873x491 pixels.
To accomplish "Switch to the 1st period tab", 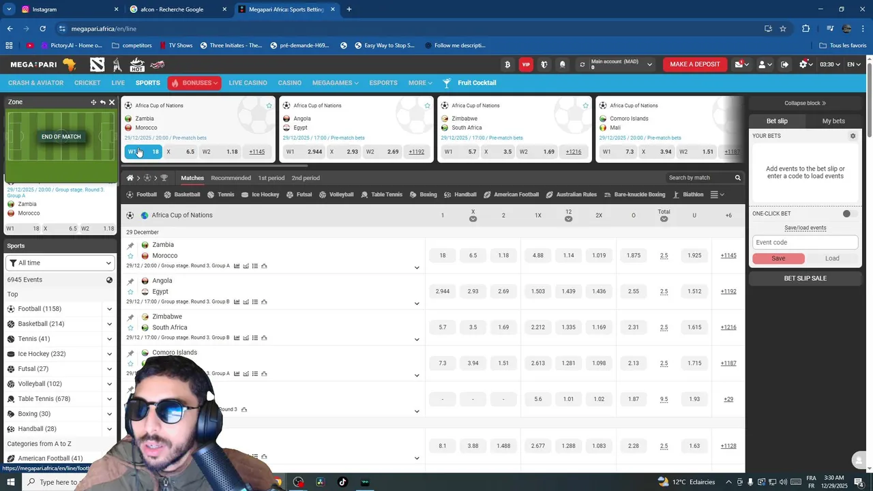I will [271, 178].
